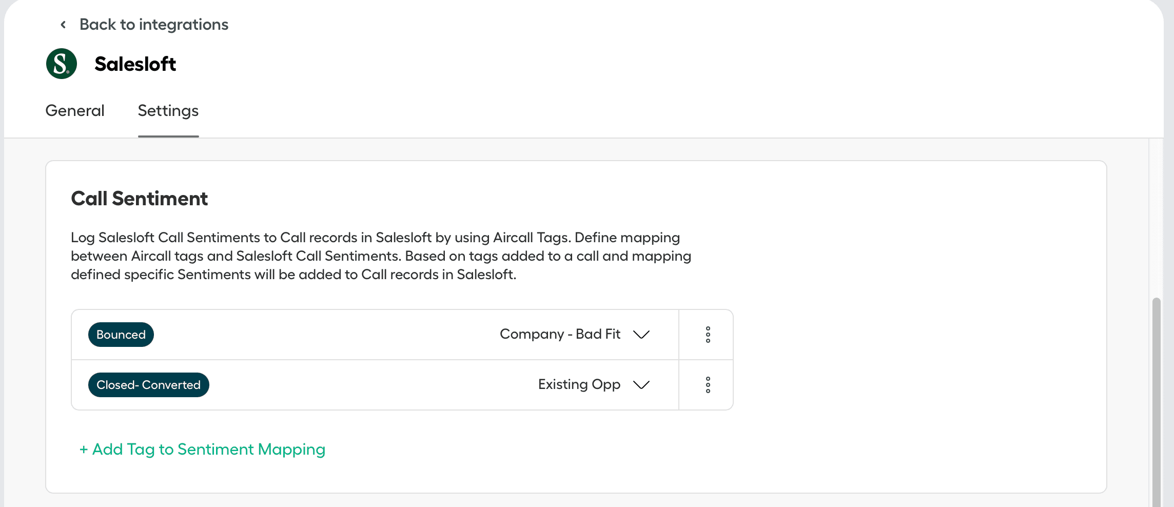Click the plus sign before Add Tag
The height and width of the screenshot is (507, 1174).
(x=84, y=450)
